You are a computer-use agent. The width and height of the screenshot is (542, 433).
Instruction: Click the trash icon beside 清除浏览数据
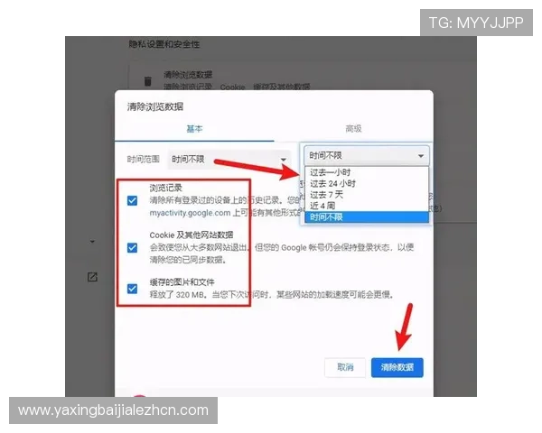(147, 81)
